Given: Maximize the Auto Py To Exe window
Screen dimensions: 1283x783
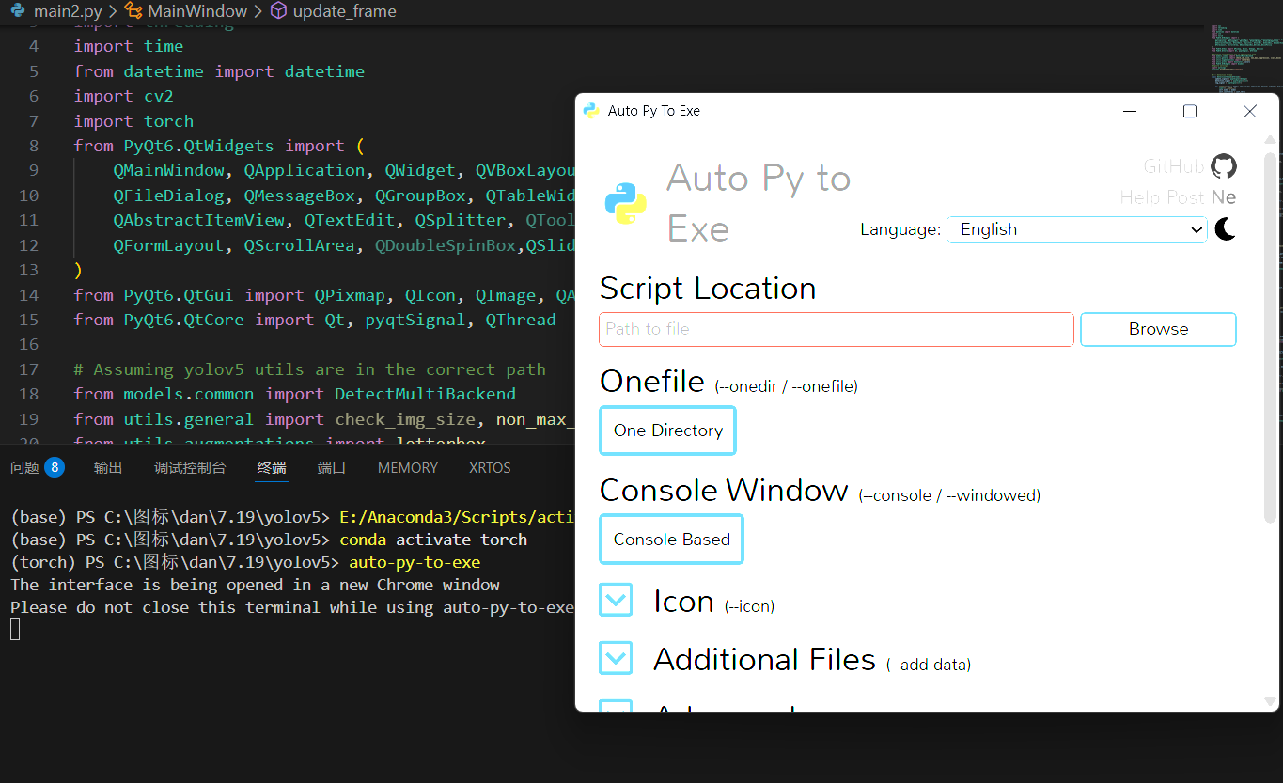Looking at the screenshot, I should [x=1190, y=111].
